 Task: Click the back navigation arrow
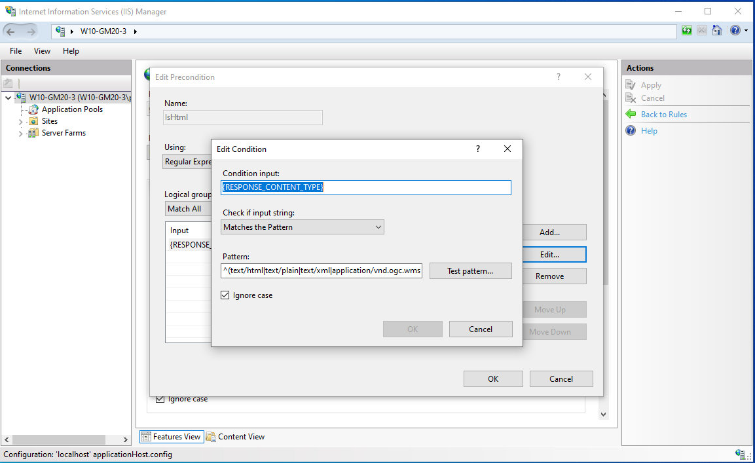coord(11,30)
